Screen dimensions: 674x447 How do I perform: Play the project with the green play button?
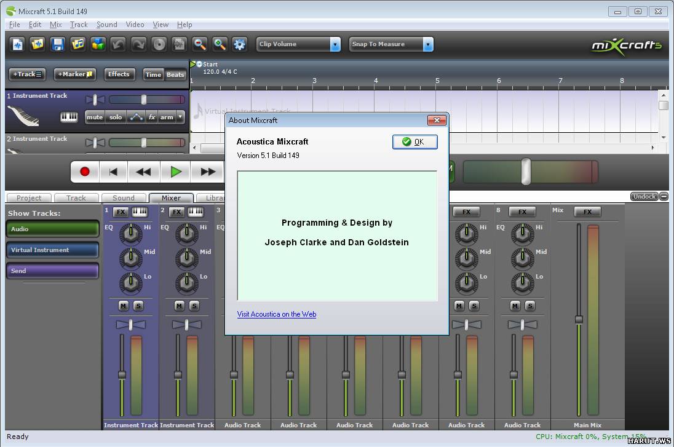[x=175, y=172]
